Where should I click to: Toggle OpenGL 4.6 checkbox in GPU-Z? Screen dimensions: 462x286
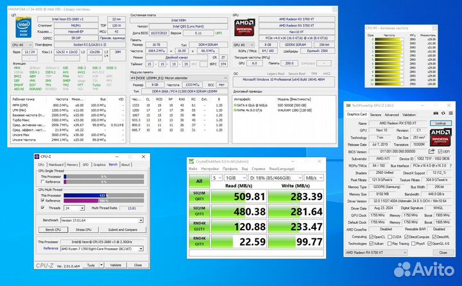click(429, 244)
